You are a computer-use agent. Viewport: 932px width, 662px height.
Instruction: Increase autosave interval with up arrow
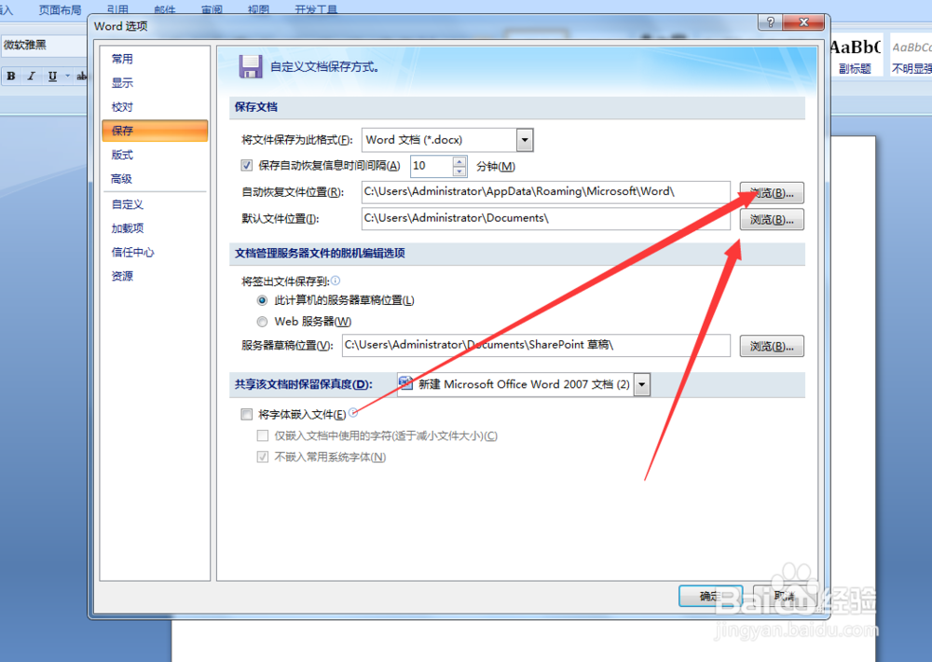click(x=459, y=161)
